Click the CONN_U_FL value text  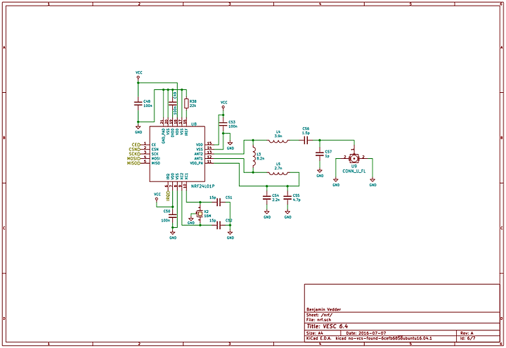pyautogui.click(x=354, y=171)
